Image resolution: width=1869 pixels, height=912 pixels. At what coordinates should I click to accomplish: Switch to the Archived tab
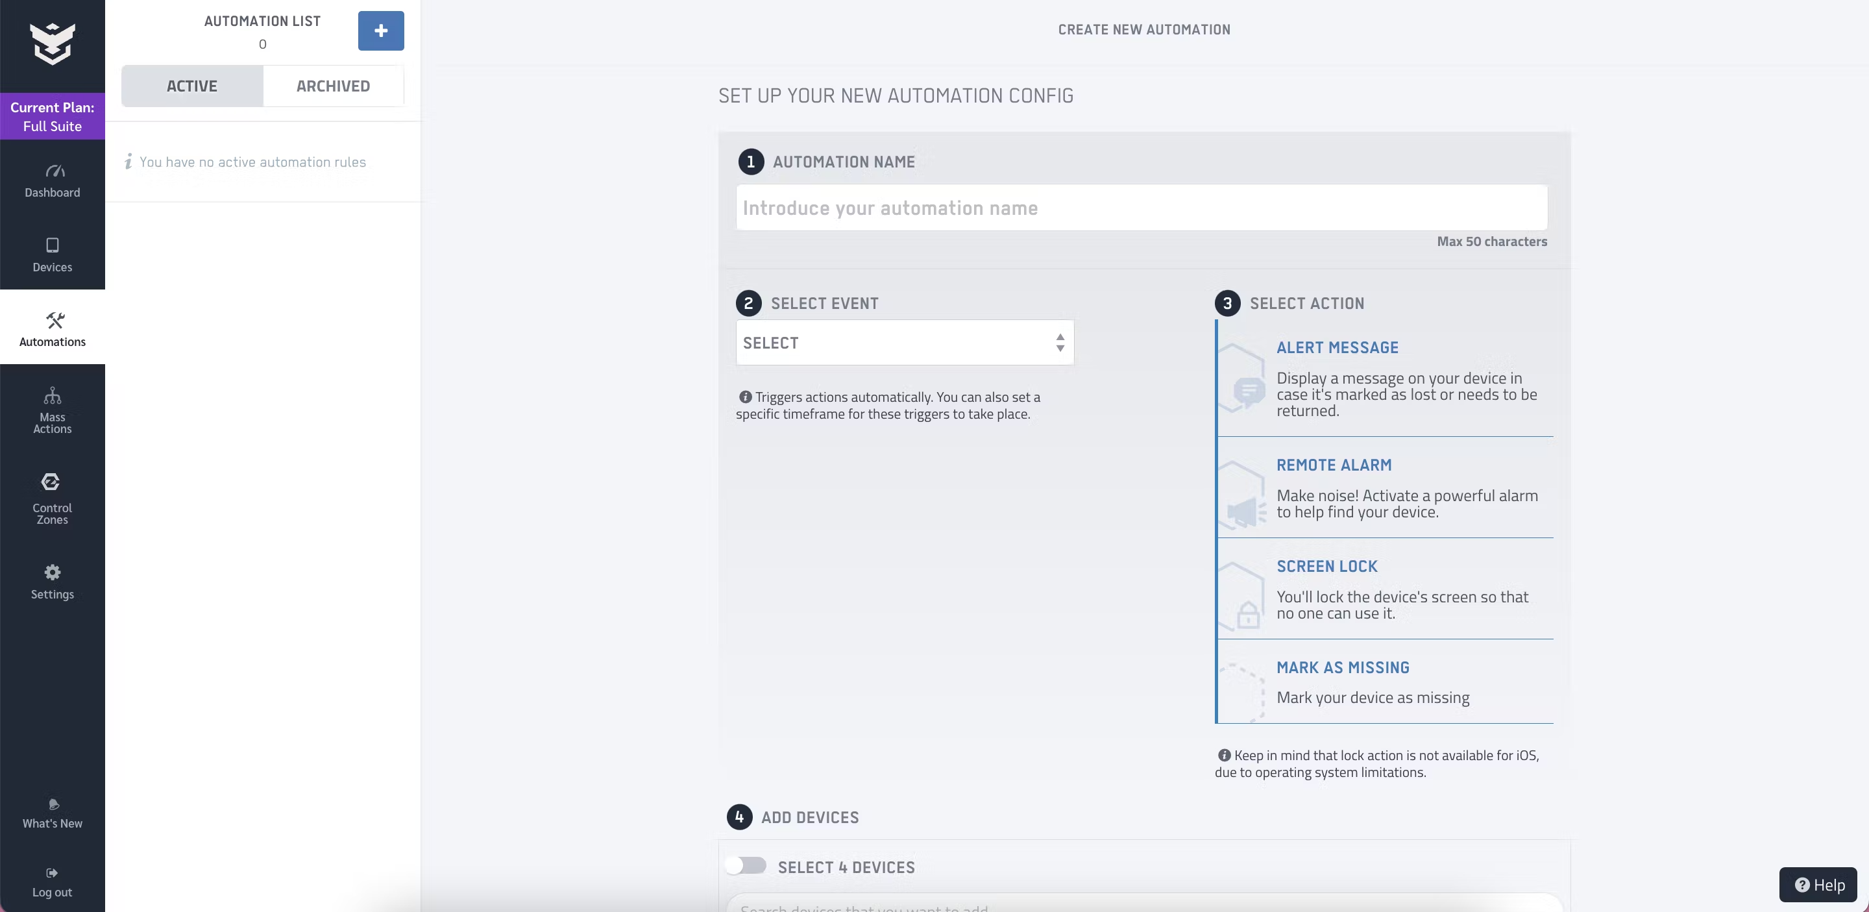[333, 86]
